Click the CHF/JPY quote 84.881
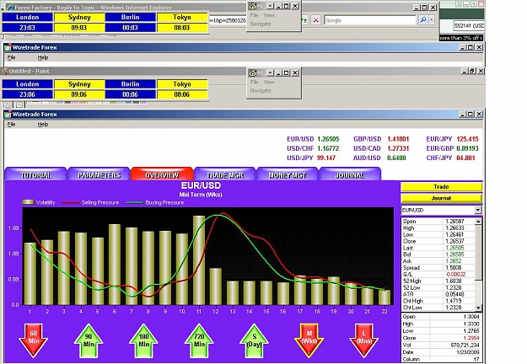 pos(465,158)
